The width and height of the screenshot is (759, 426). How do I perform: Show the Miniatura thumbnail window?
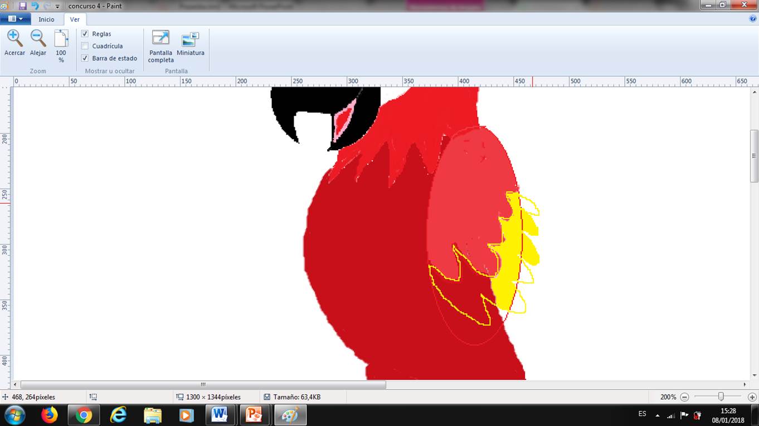pyautogui.click(x=191, y=43)
